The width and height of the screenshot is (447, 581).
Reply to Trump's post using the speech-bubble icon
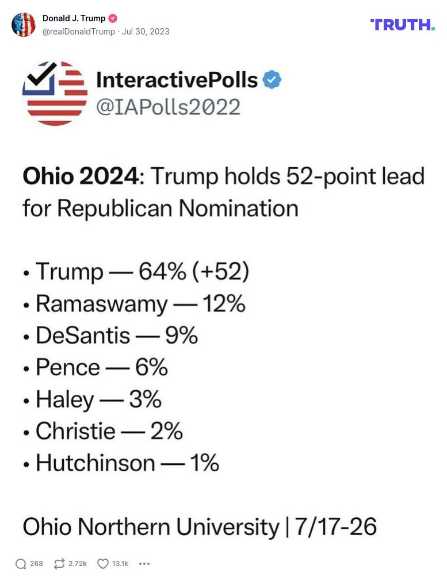[x=22, y=564]
